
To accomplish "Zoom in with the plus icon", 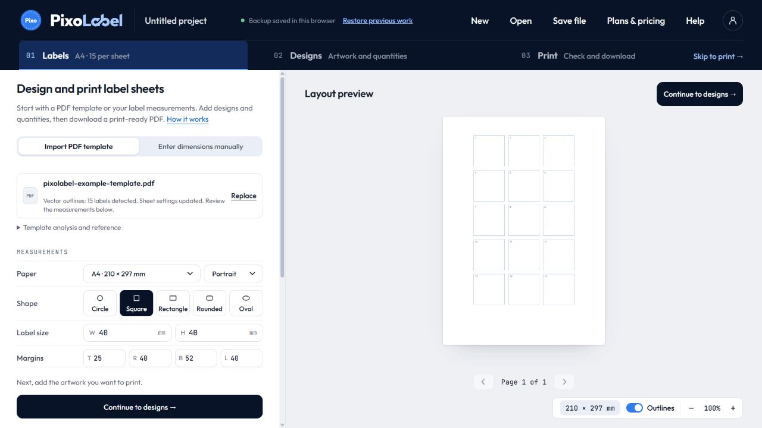I will (x=733, y=408).
